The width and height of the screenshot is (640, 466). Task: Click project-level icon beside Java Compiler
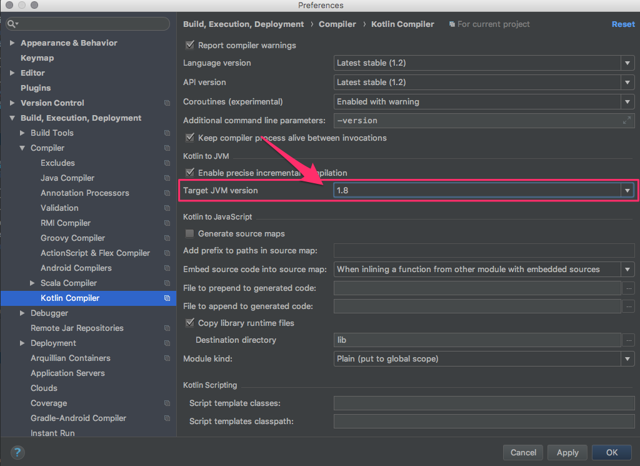click(x=167, y=178)
